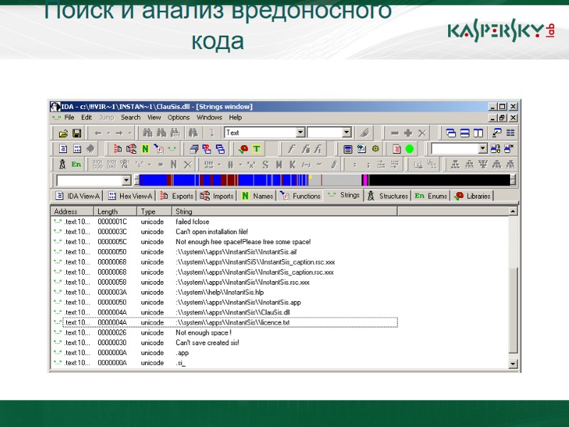Click the plus sign toolbar icon
Image resolution: width=569 pixels, height=427 pixels.
408,133
